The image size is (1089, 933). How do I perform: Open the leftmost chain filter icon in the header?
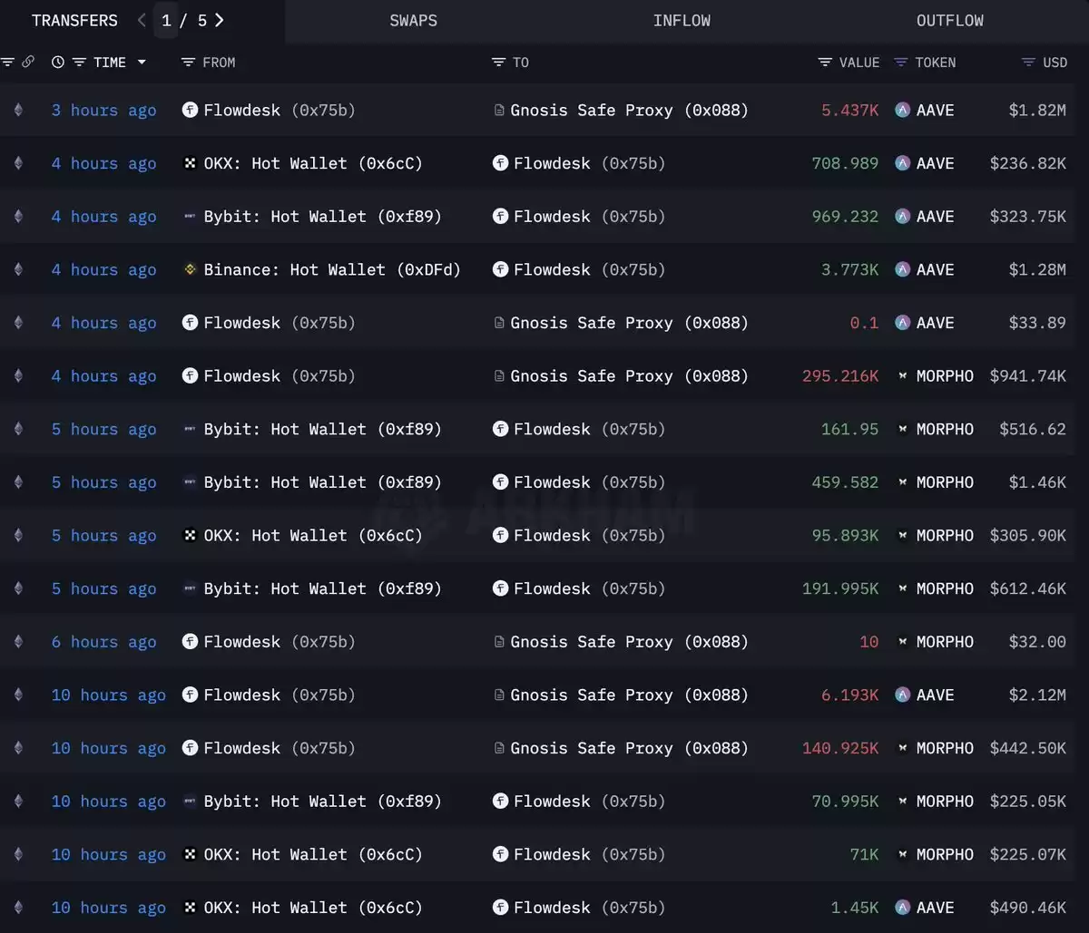8,62
